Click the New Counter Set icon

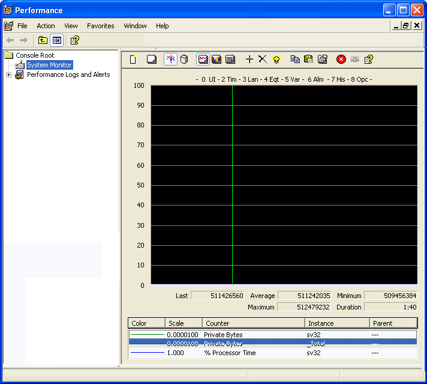pyautogui.click(x=133, y=59)
